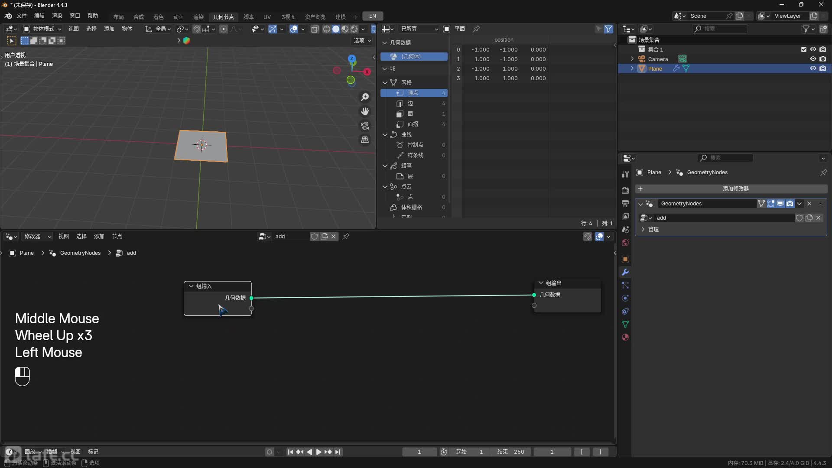Toggle Camera render camera icon in outliner

(x=822, y=59)
